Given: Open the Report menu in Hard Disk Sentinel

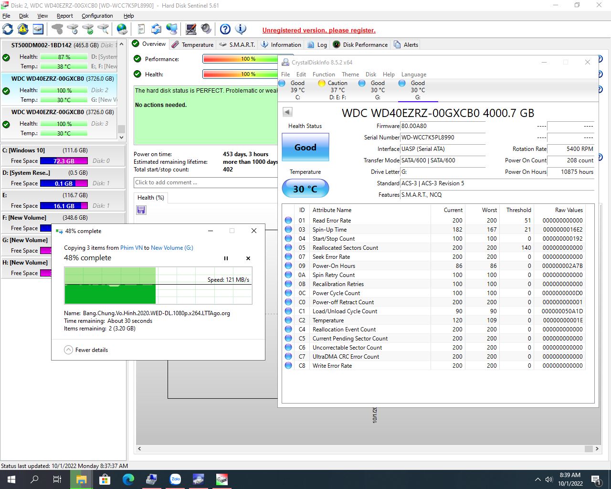Looking at the screenshot, I should coord(65,16).
